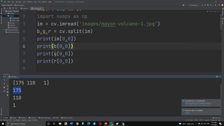Click the orange avatar icon at top right

point(222,5)
